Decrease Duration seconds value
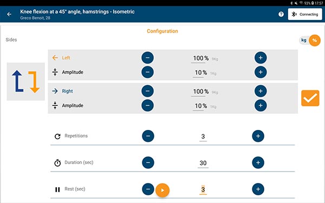The image size is (325, 203). pos(148,162)
